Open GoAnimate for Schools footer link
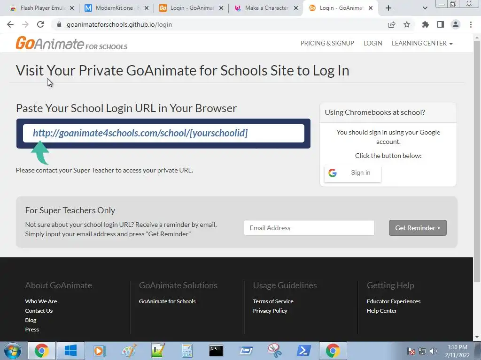This screenshot has height=360, width=481. click(167, 301)
